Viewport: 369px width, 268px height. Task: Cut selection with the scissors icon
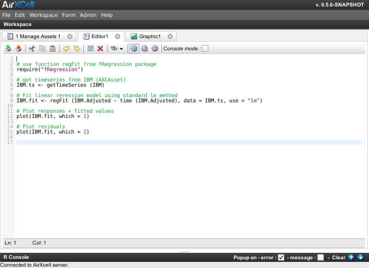click(32, 49)
